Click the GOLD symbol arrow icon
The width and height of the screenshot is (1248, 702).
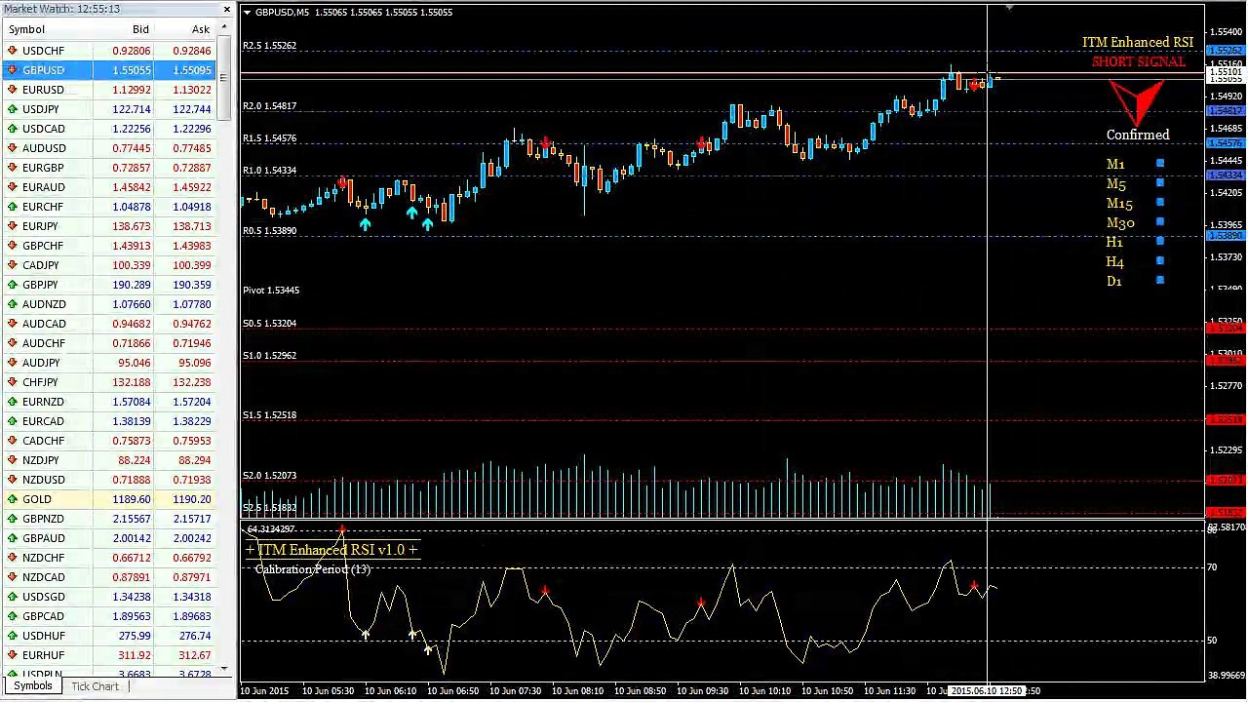[12, 499]
